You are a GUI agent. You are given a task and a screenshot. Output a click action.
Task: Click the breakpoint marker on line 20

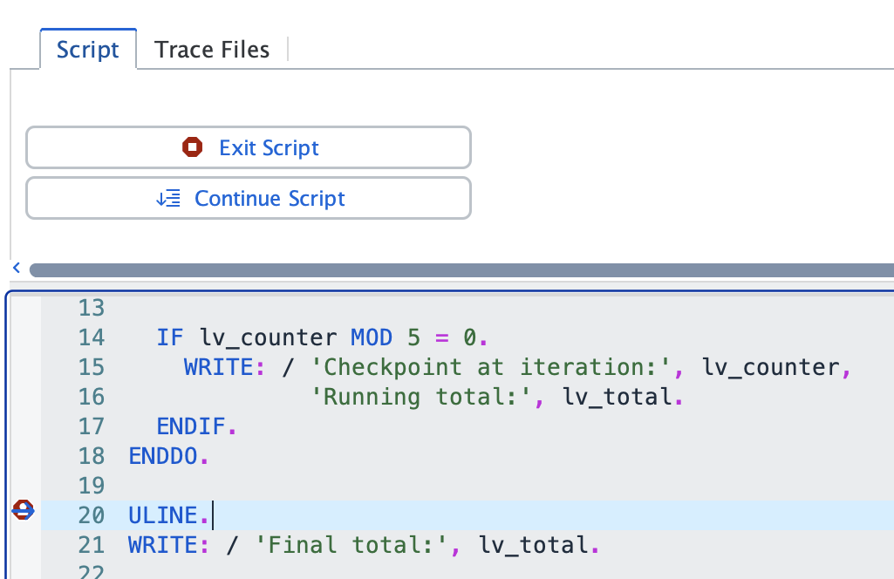[x=23, y=510]
